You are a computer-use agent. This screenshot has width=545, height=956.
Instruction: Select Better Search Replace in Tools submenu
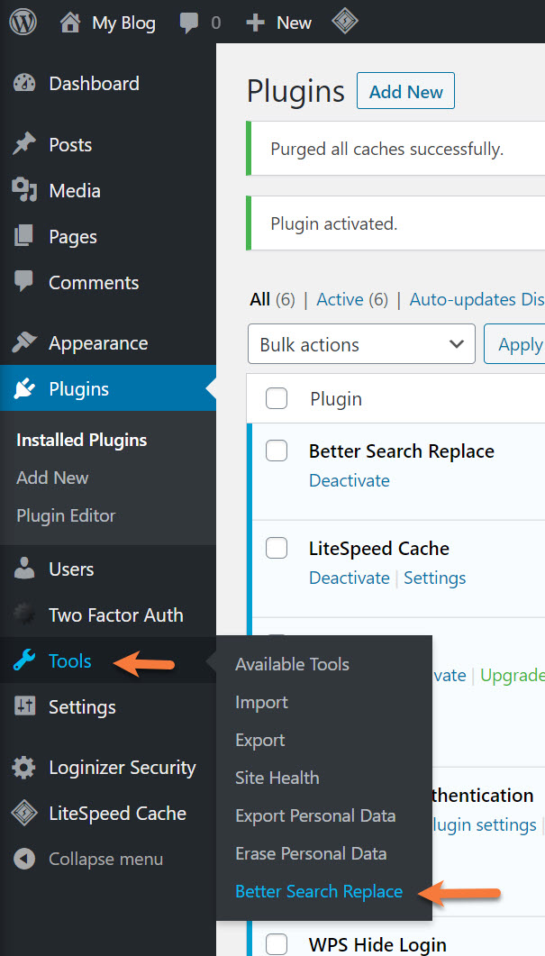tap(319, 891)
